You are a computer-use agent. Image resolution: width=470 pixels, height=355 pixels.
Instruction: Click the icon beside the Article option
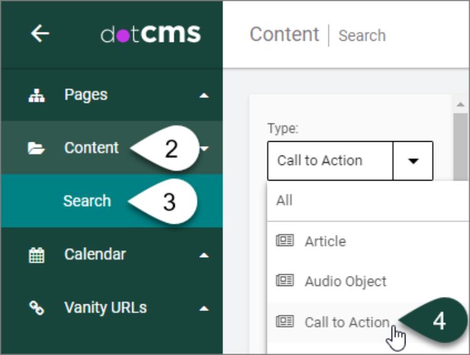[x=285, y=241]
